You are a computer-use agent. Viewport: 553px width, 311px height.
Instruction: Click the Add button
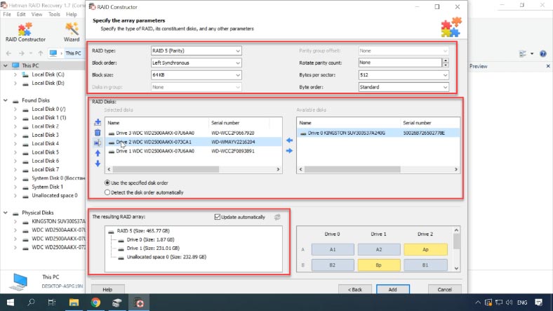393,289
